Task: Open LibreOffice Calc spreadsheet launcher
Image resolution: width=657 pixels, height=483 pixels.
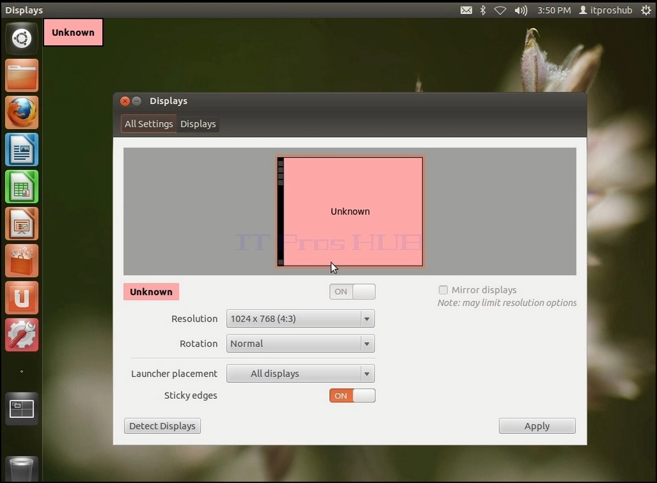Action: pyautogui.click(x=21, y=186)
